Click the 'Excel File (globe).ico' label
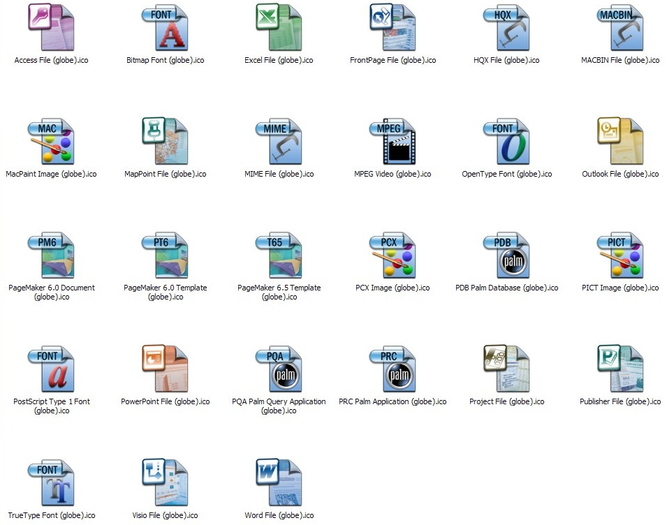 coord(279,60)
